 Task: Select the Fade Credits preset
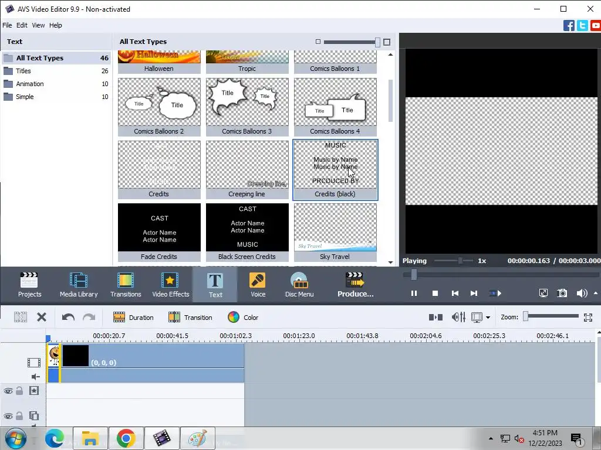point(159,233)
